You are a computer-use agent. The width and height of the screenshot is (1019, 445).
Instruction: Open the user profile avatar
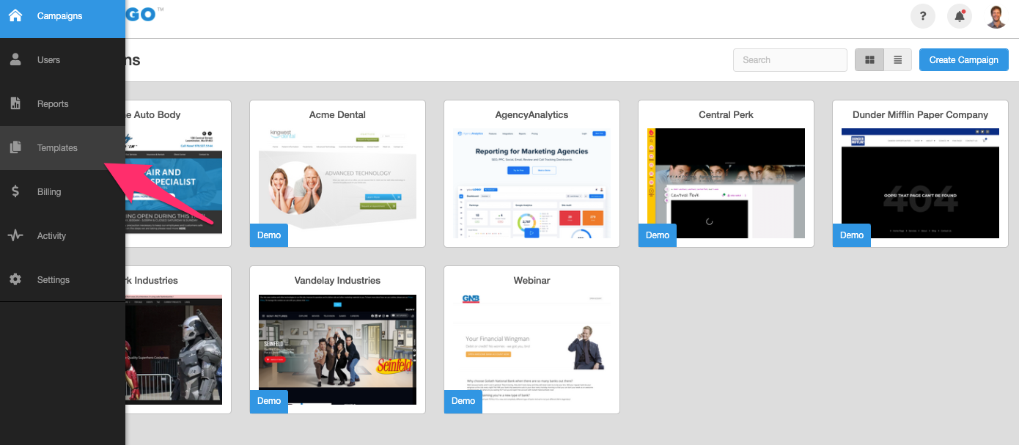click(x=996, y=16)
